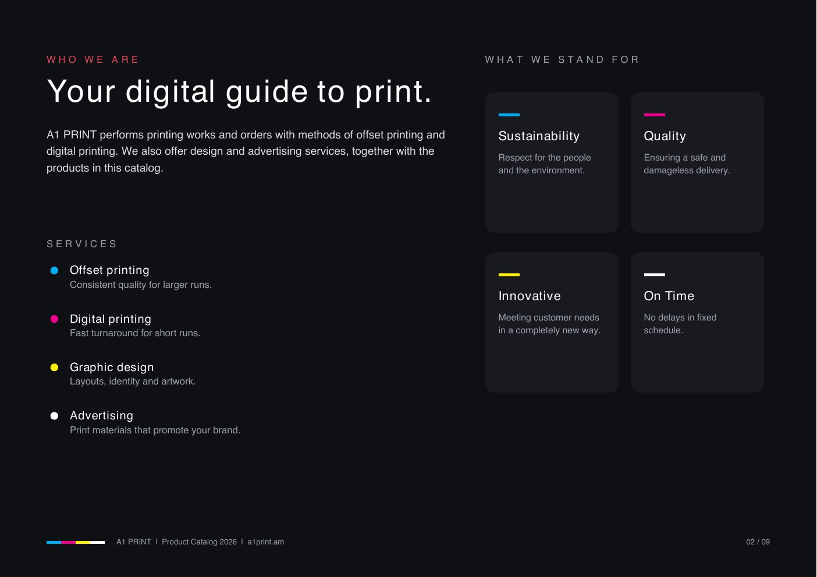Screen dimensions: 817x577
Task: Select the Quality card title
Action: [x=665, y=136]
